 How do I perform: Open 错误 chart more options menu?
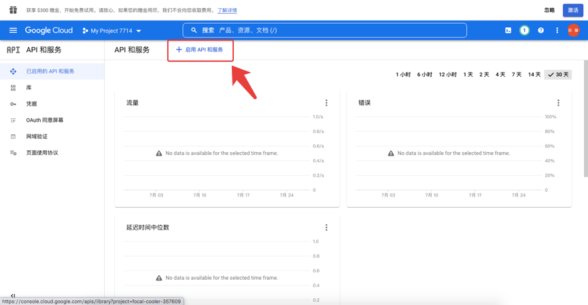558,103
